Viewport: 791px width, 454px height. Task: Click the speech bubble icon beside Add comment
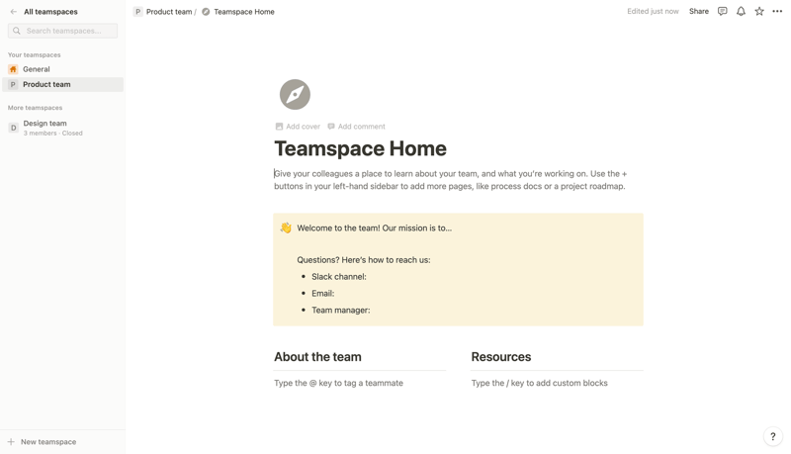point(331,127)
